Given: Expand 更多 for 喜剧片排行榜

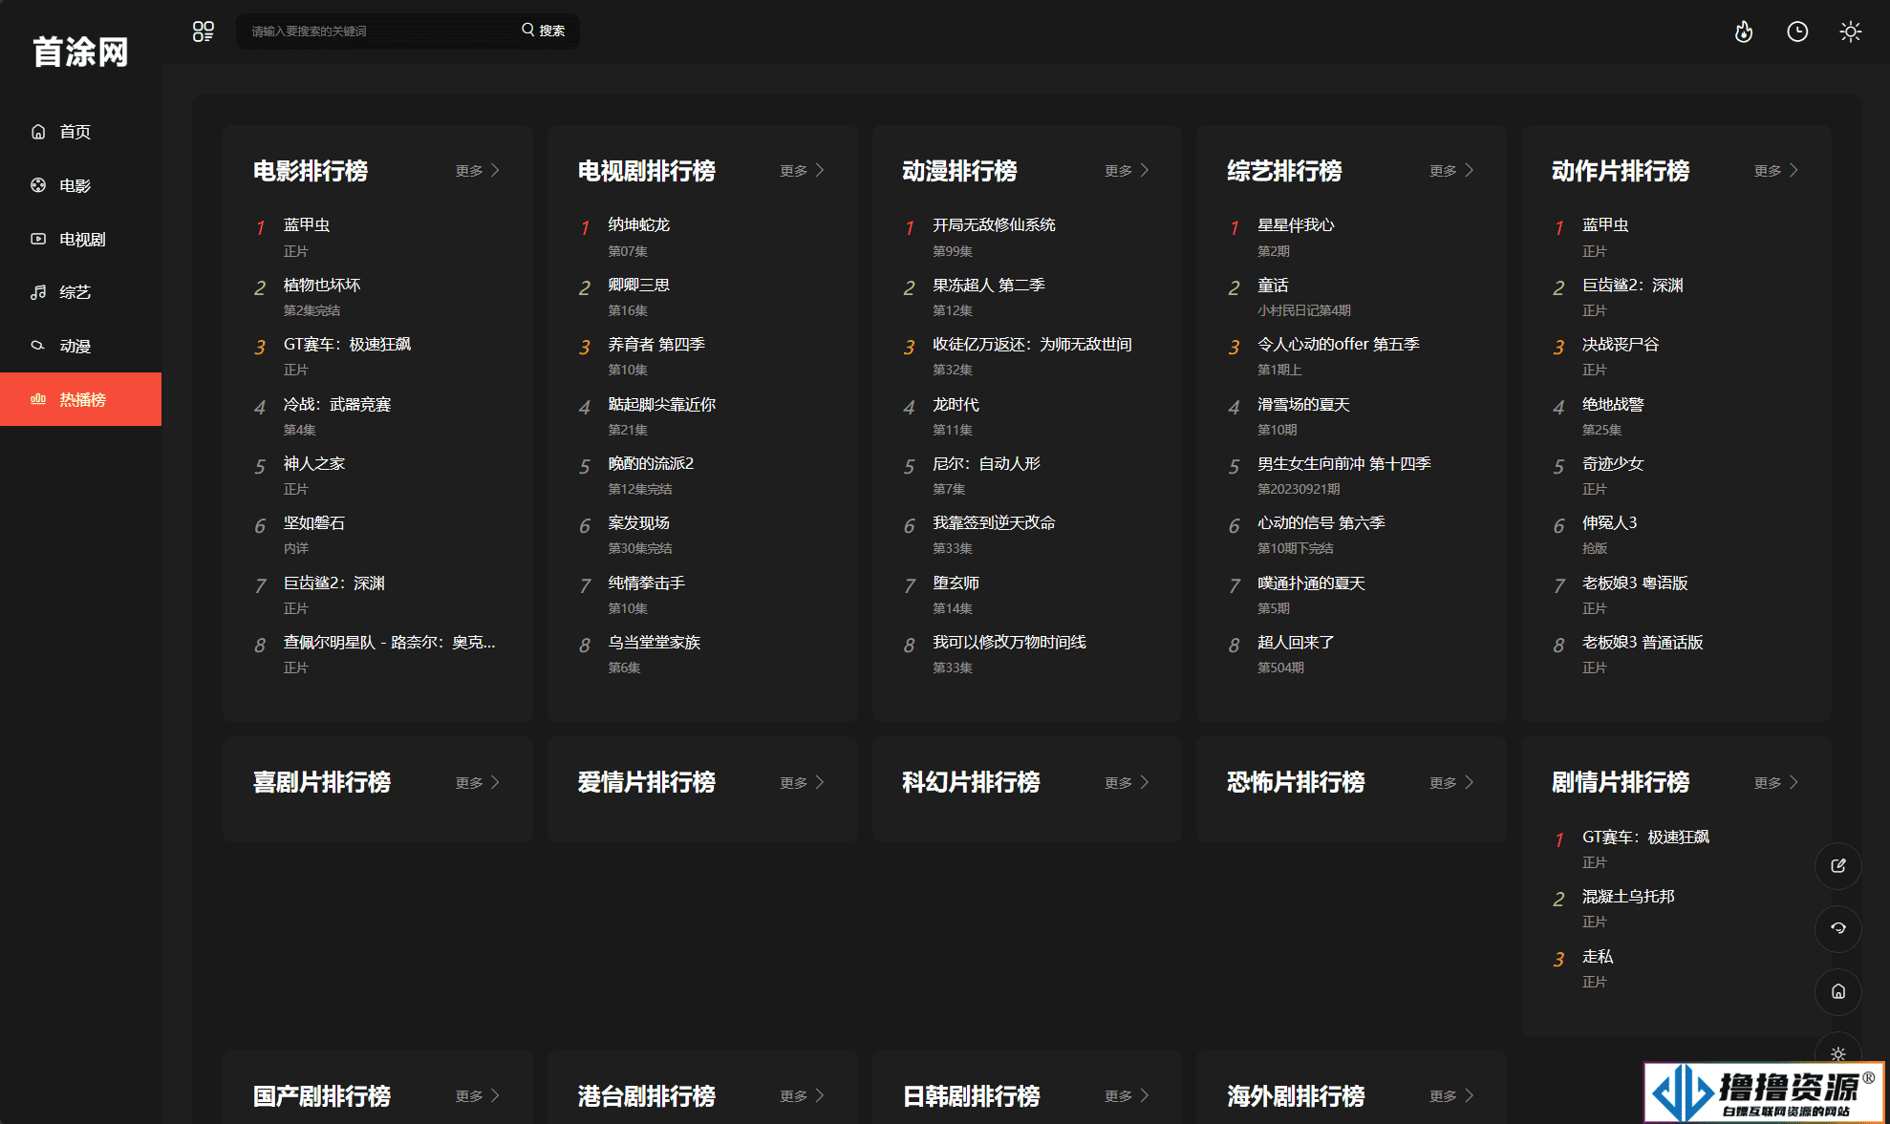Looking at the screenshot, I should click(478, 783).
